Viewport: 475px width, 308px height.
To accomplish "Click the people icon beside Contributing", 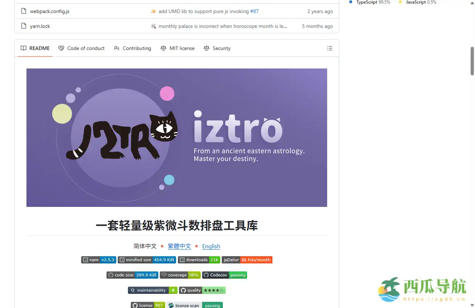I will point(116,48).
